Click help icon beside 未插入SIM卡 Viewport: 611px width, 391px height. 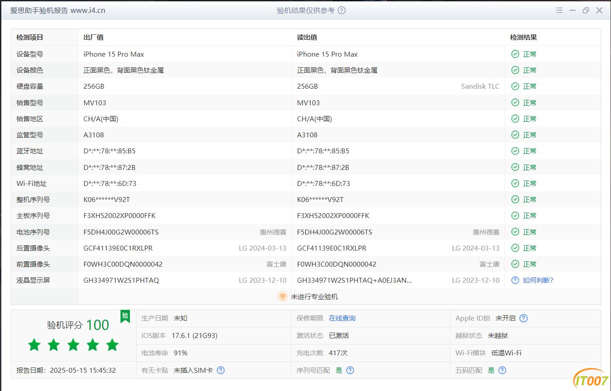[220, 370]
